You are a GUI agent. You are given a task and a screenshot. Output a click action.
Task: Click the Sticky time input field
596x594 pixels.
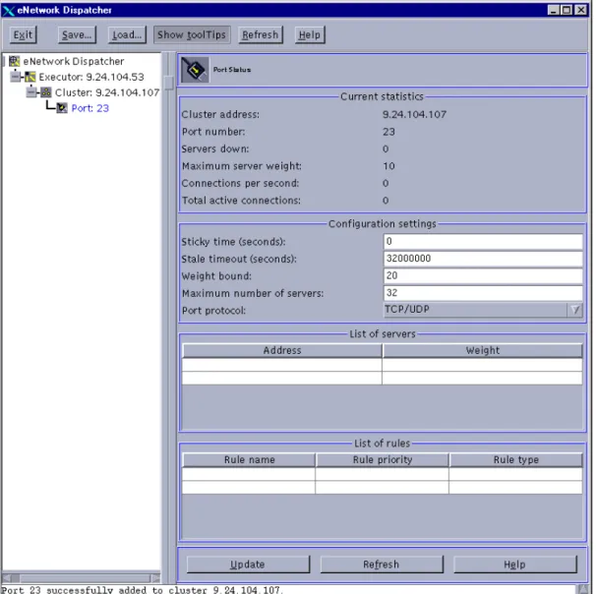tap(483, 241)
